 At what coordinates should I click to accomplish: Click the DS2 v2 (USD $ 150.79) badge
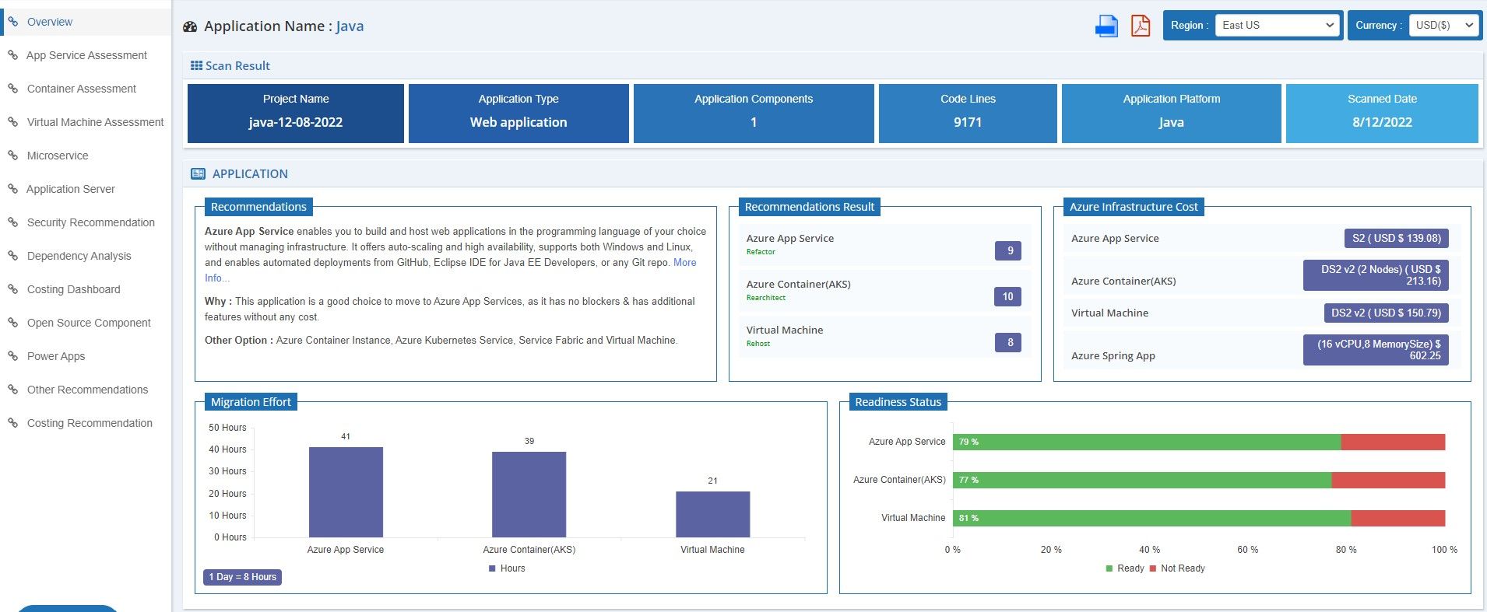click(1386, 313)
